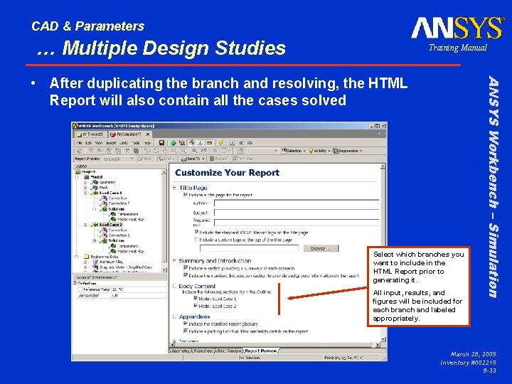Viewport: 512px width, 384px height.
Task: Toggle Include a title page for the report
Action: point(186,194)
